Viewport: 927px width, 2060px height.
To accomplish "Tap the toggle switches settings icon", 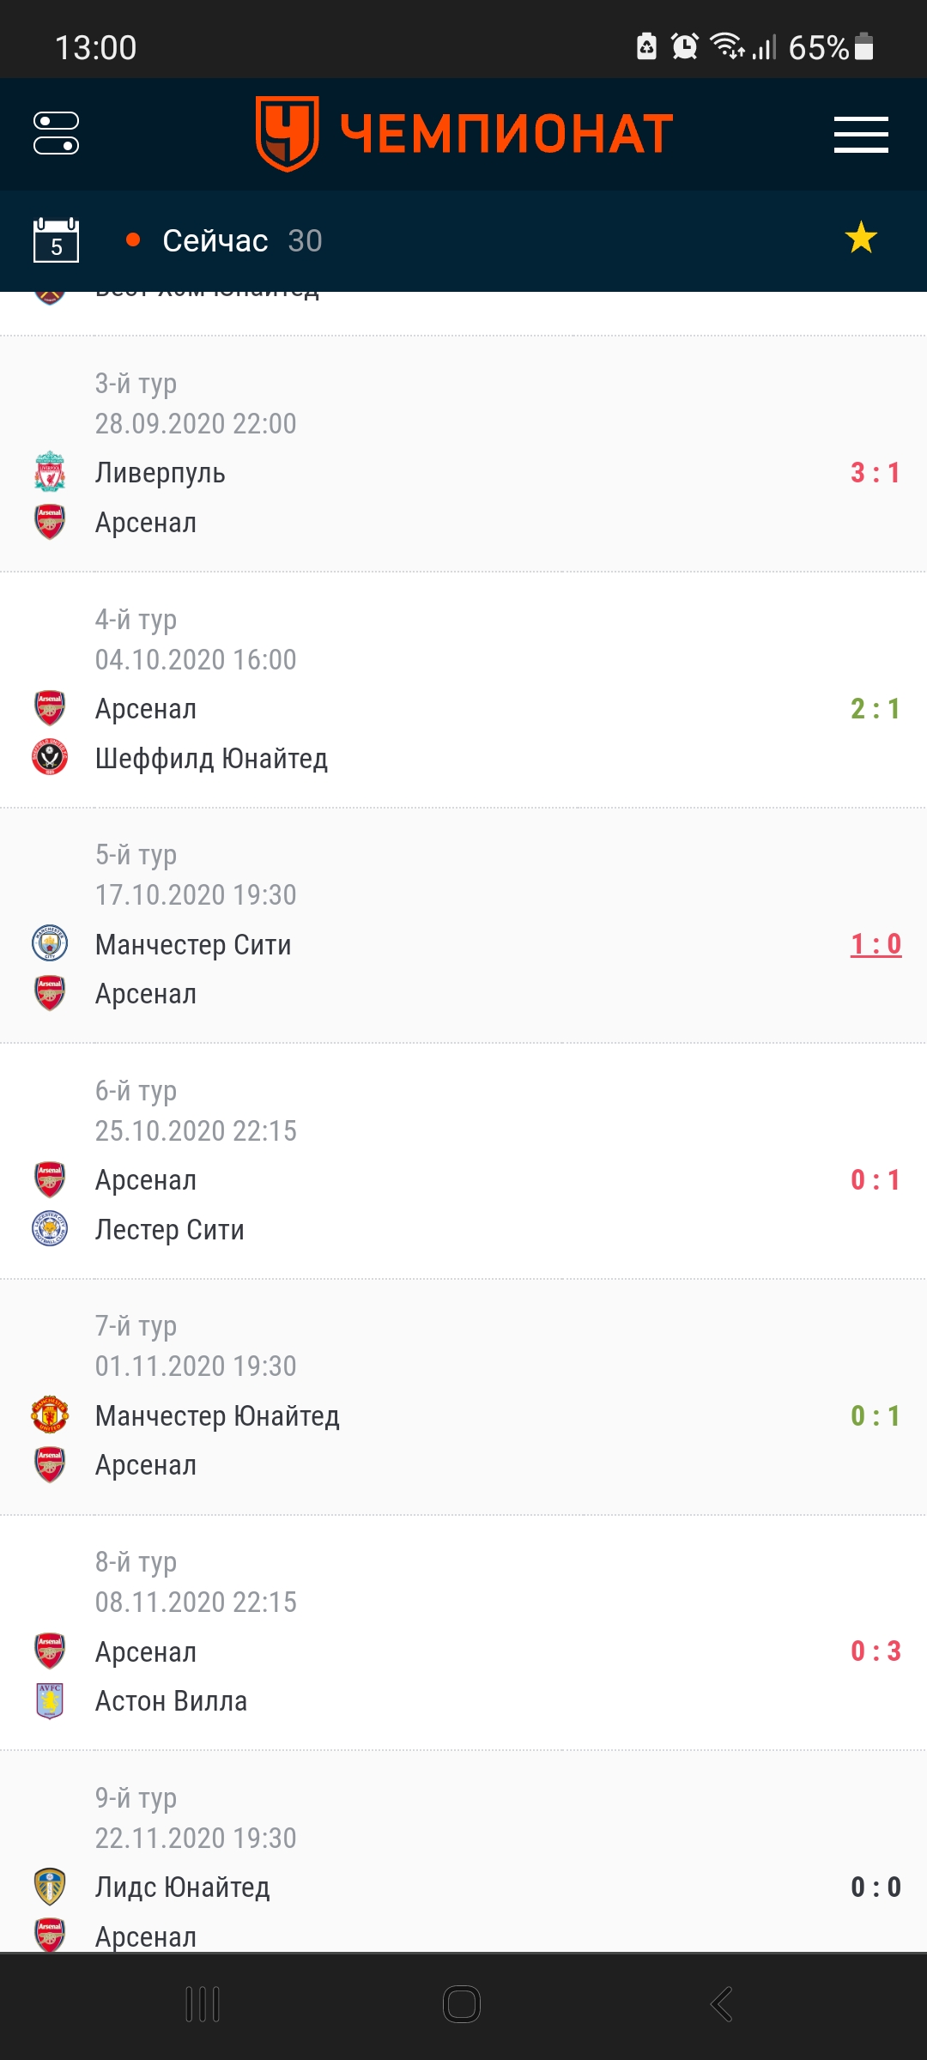I will 57,134.
